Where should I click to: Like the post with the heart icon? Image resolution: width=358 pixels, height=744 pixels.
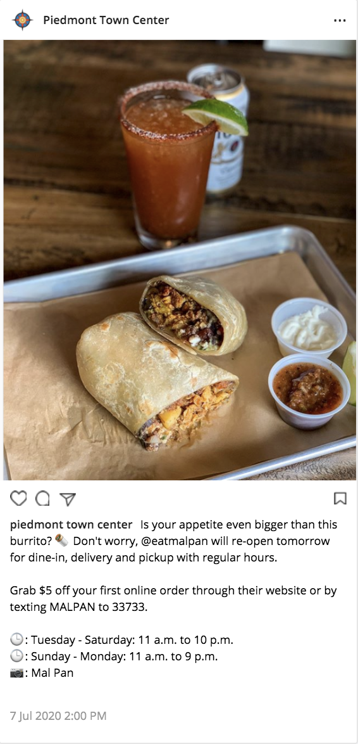coord(18,498)
